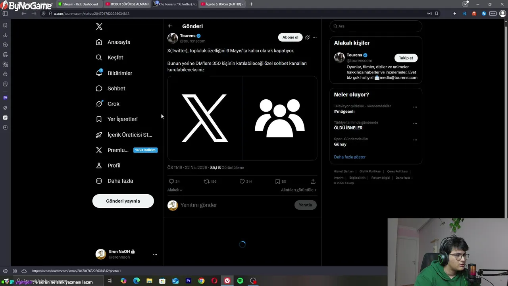Click the VPN toggle in toolbar

pyautogui.click(x=493, y=14)
